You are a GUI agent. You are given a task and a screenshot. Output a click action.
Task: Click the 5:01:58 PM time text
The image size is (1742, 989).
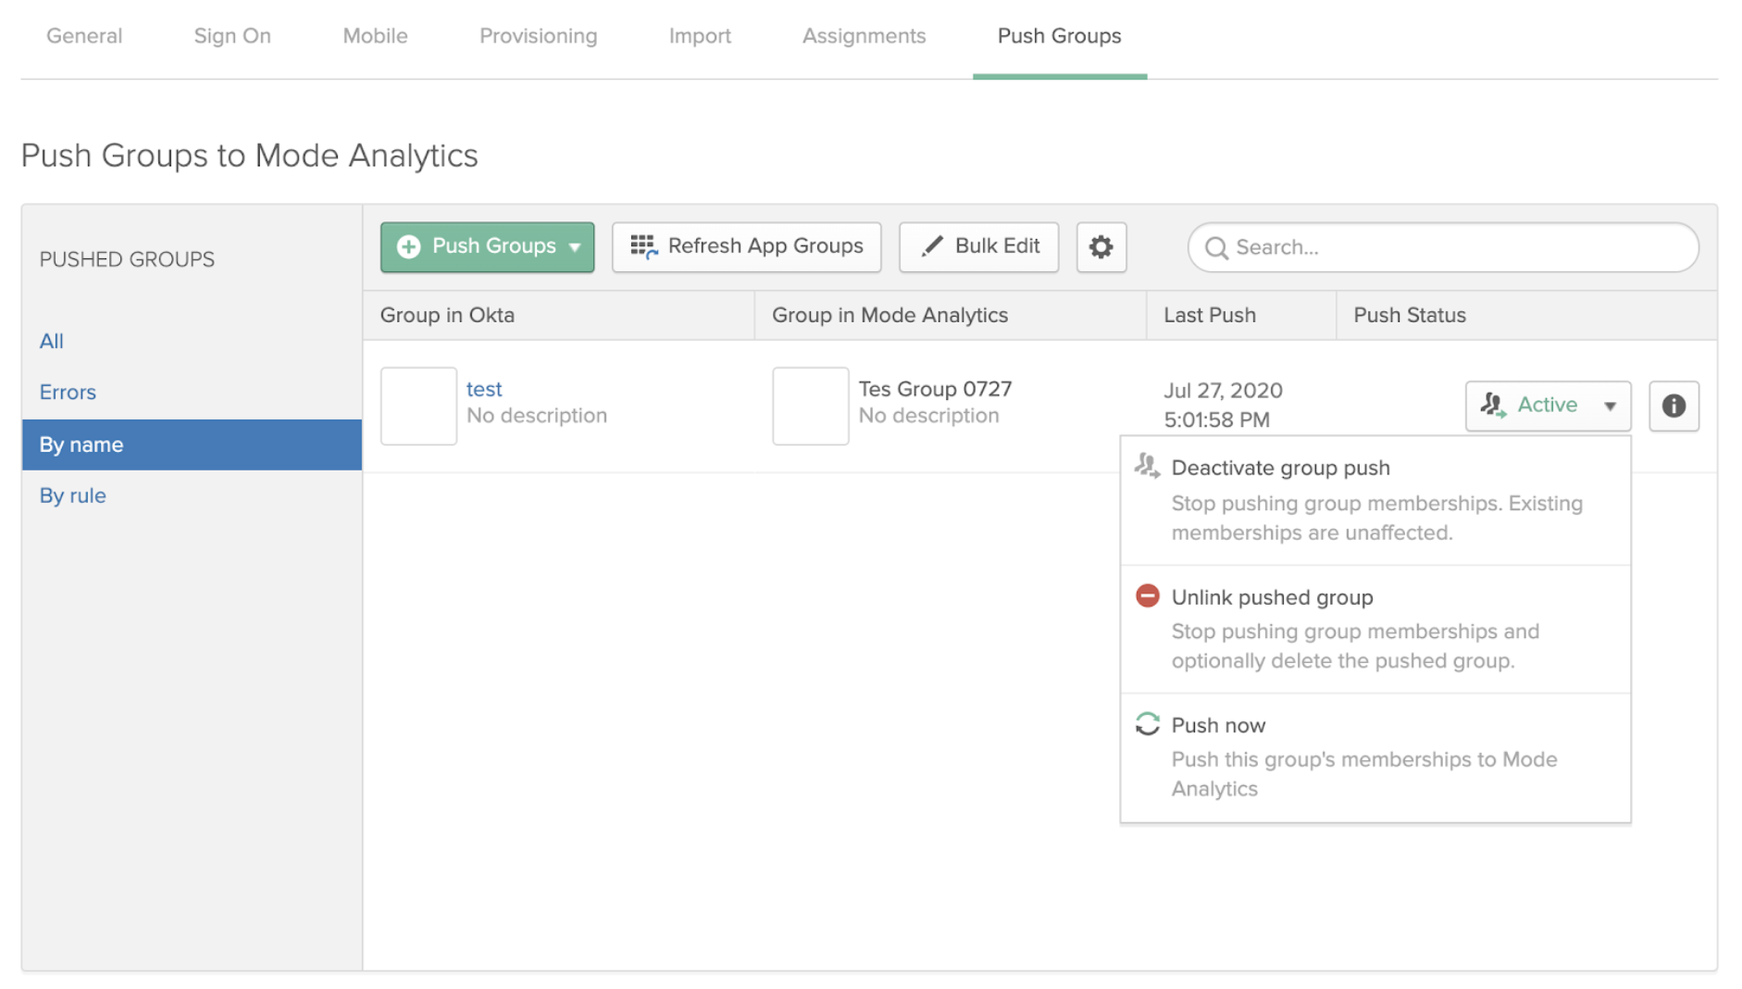tap(1216, 420)
